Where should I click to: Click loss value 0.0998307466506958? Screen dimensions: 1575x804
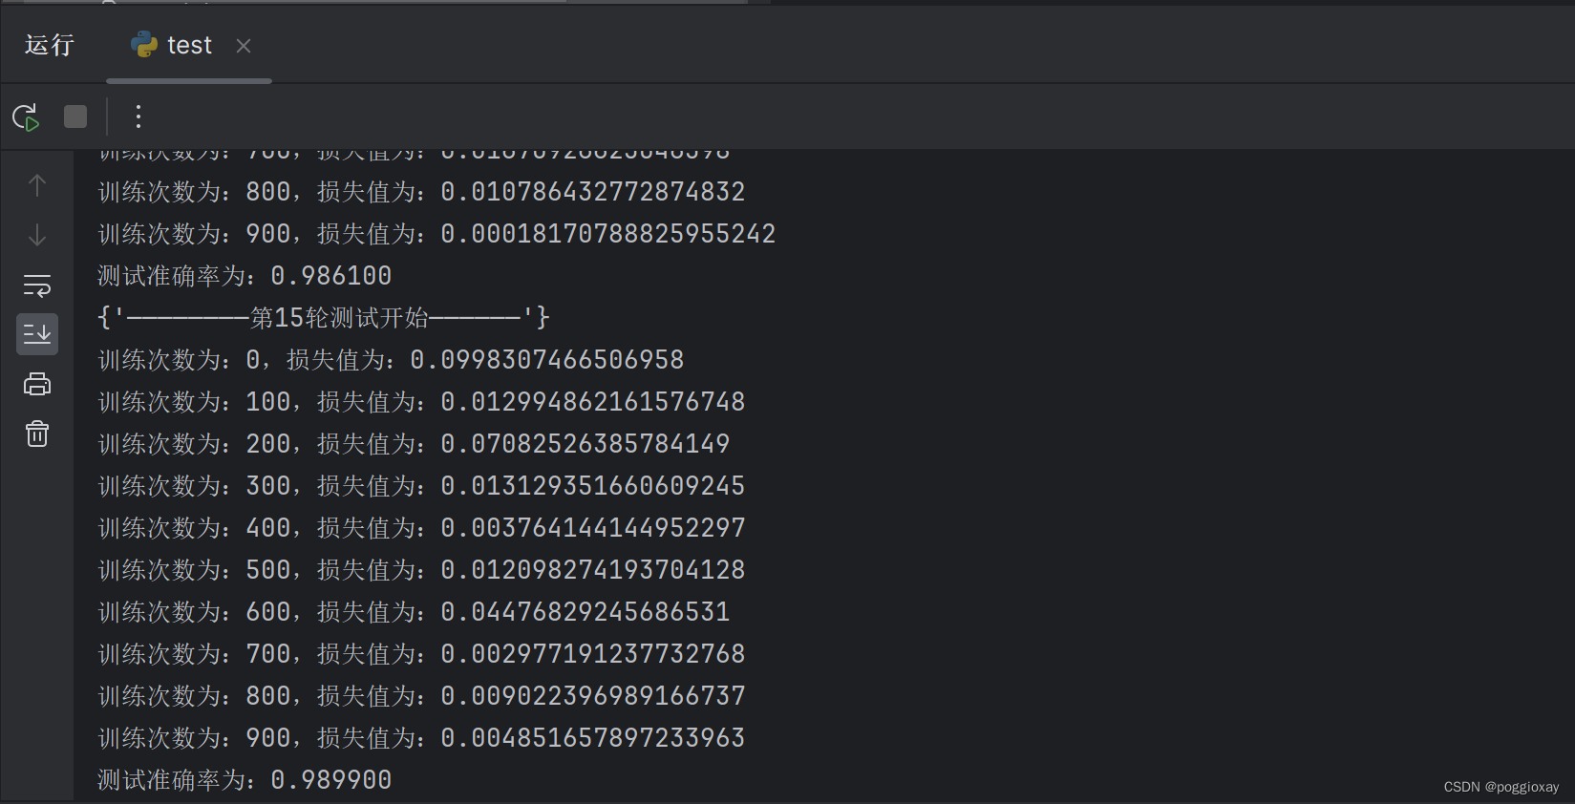(x=547, y=360)
